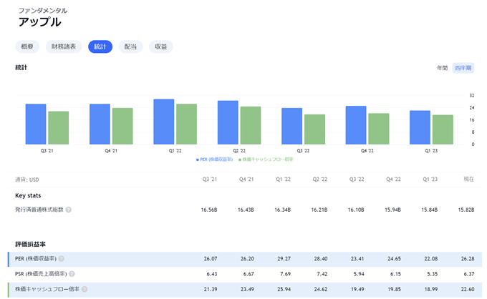Click the Key stats section heading
The width and height of the screenshot is (487, 299).
click(x=28, y=195)
